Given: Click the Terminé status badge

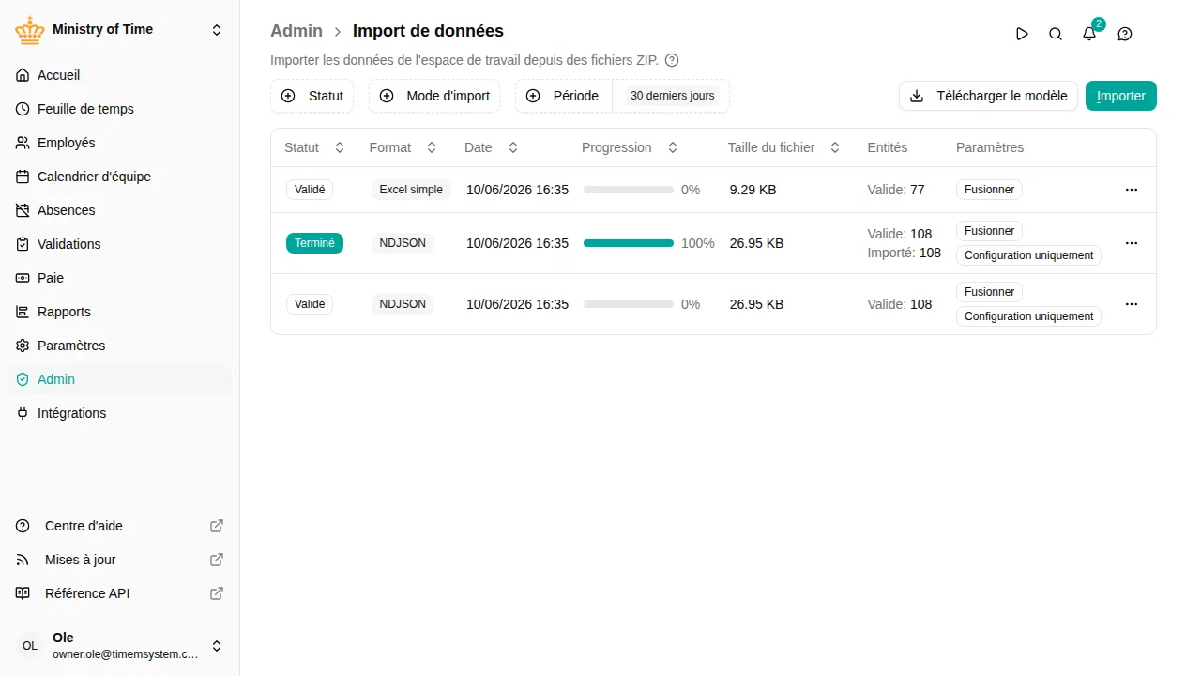Looking at the screenshot, I should pos(314,243).
